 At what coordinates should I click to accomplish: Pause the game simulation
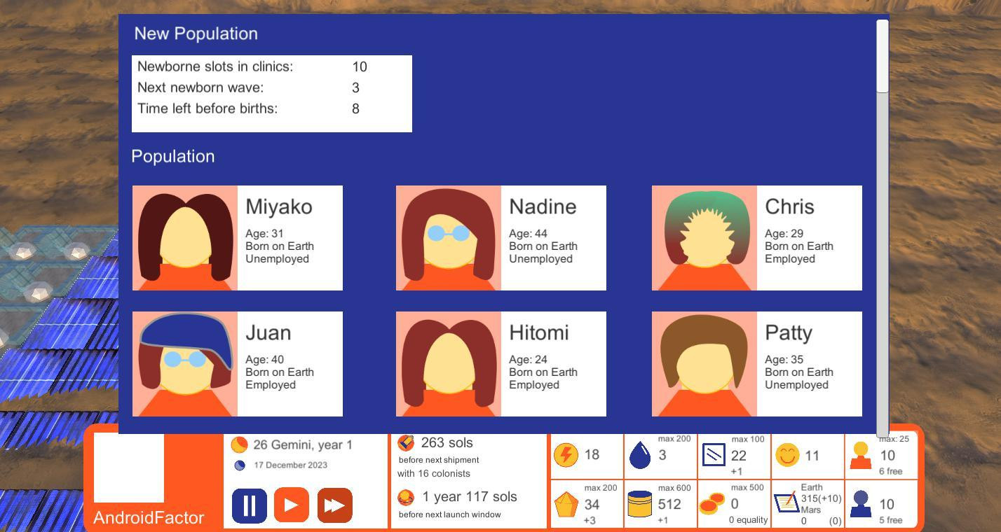[x=250, y=505]
